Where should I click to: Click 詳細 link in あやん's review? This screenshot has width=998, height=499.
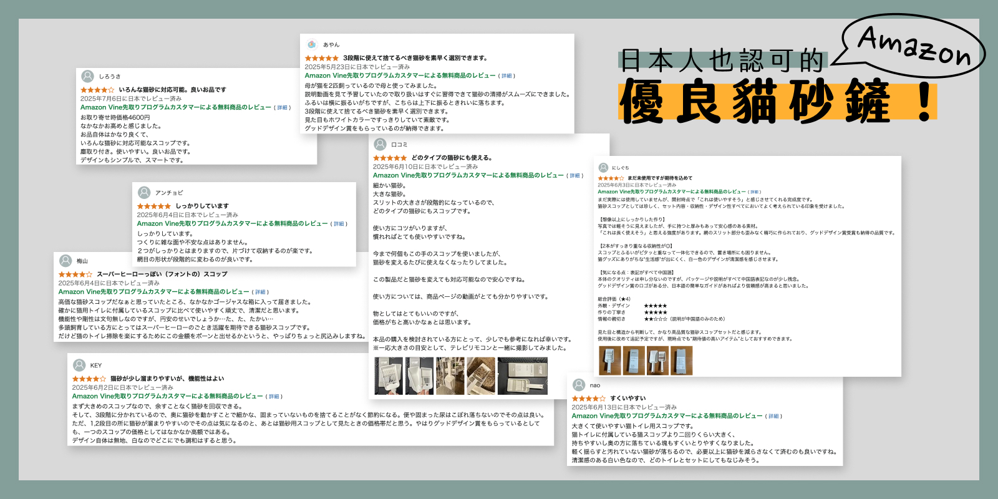pyautogui.click(x=507, y=76)
